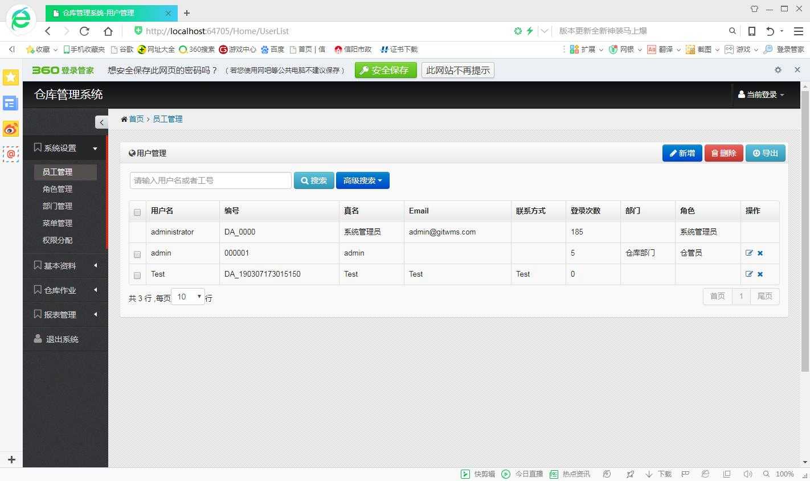Click the 新增 button
Screen dimensions: 810x481
pos(682,153)
